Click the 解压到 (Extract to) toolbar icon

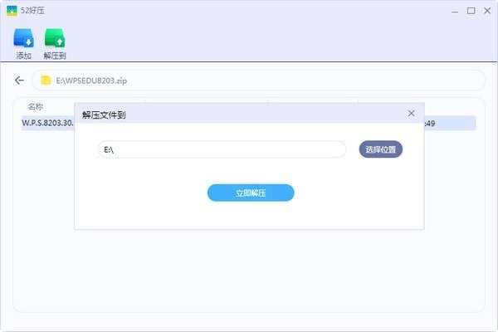[55, 38]
